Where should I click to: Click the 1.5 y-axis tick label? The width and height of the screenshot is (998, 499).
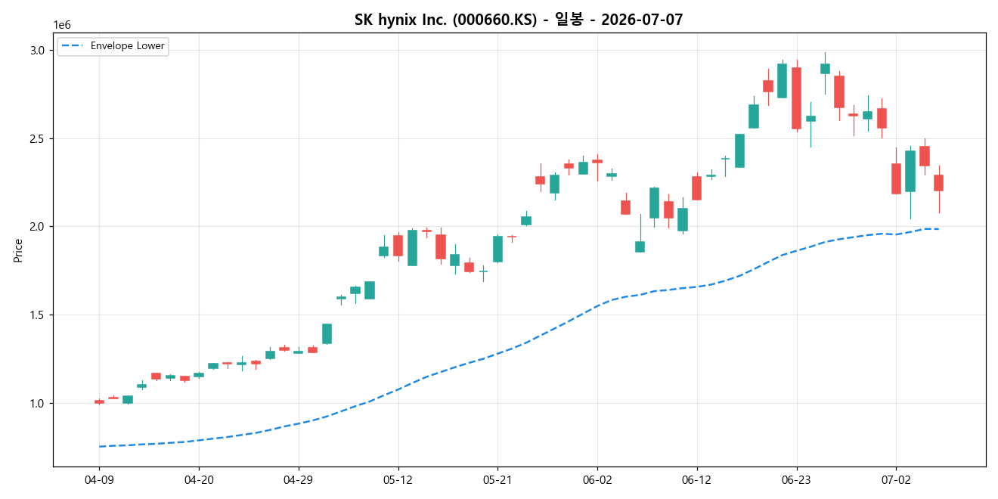39,315
